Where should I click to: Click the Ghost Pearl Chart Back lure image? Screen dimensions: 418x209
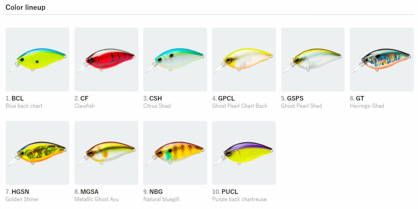tap(244, 59)
